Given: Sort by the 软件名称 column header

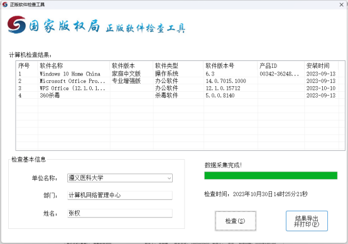Looking at the screenshot, I should point(74,66).
